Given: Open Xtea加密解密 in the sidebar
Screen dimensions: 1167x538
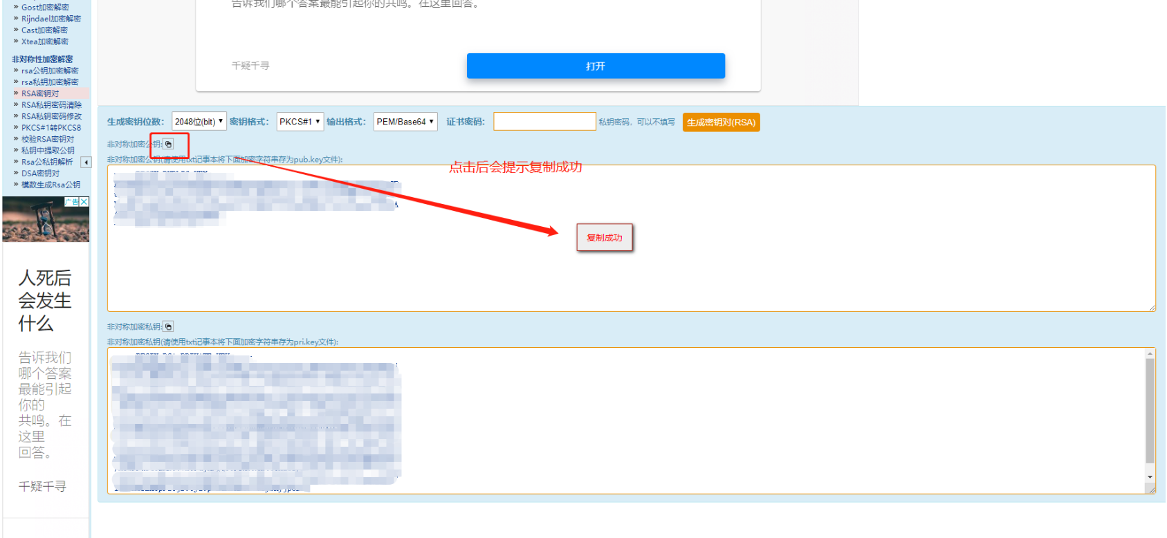Looking at the screenshot, I should click(44, 41).
